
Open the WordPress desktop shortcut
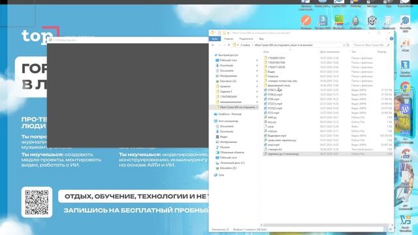pos(405,110)
